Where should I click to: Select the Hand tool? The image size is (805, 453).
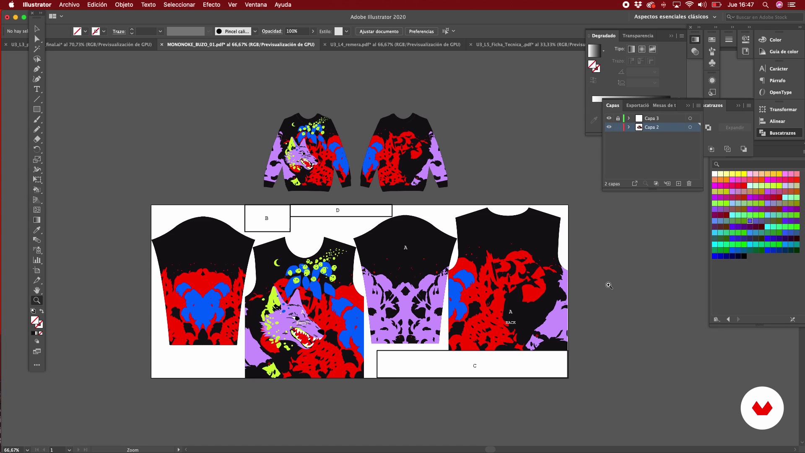[x=37, y=290]
